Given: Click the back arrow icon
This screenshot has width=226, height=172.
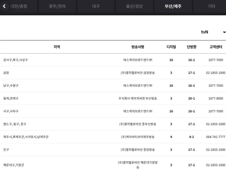Looking at the screenshot, I should 4,6.
